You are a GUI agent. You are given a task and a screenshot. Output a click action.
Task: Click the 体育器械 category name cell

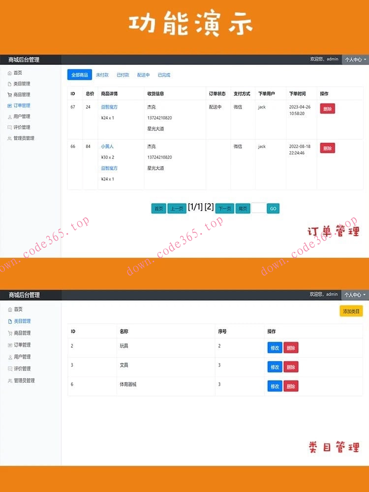point(128,384)
